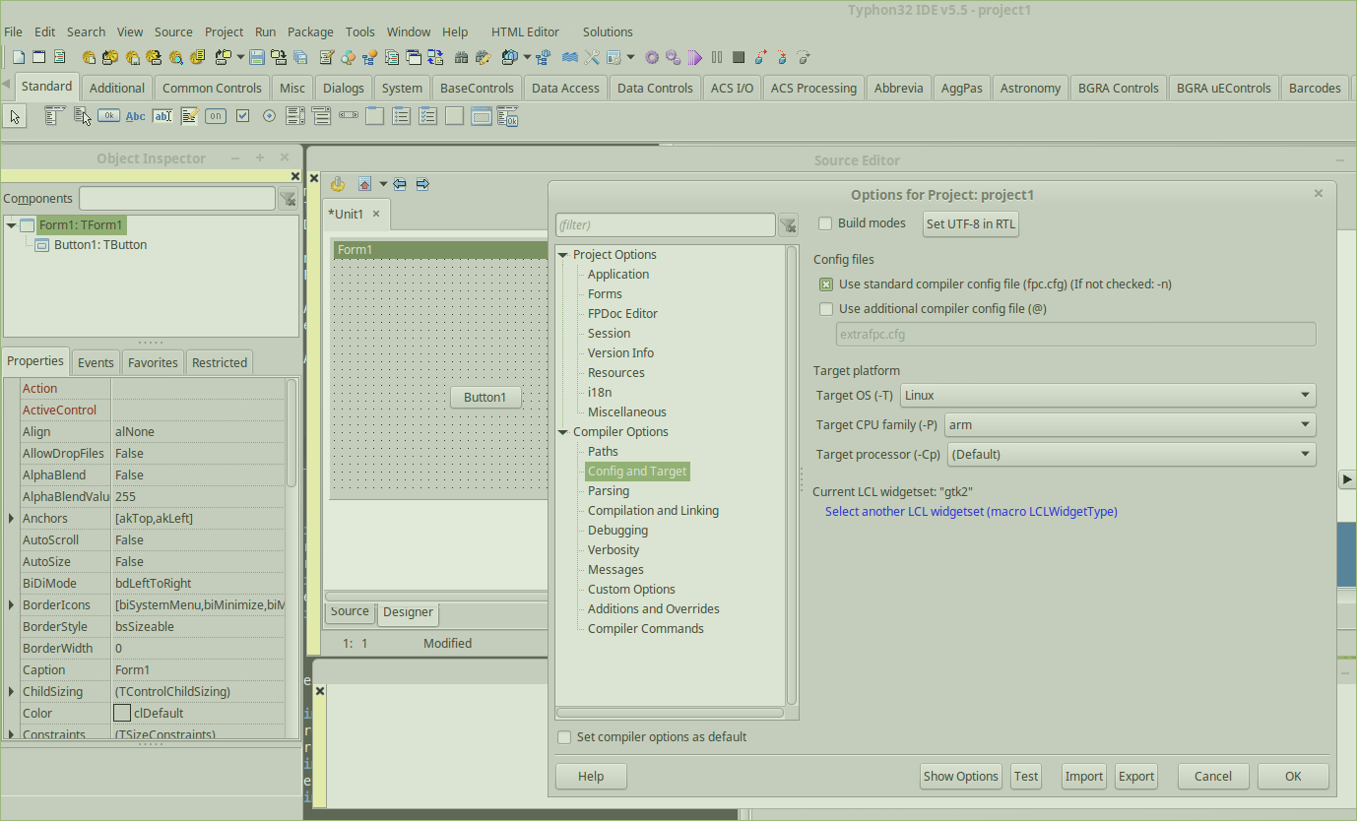
Task: Pick the TCheckBox component icon
Action: 242,116
